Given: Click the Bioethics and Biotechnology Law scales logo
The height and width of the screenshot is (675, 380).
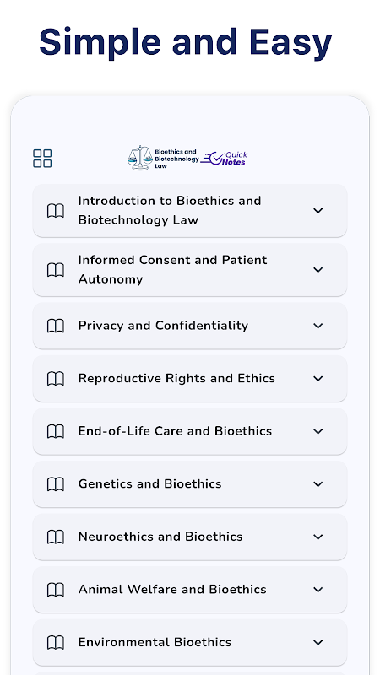Looking at the screenshot, I should coord(163,158).
